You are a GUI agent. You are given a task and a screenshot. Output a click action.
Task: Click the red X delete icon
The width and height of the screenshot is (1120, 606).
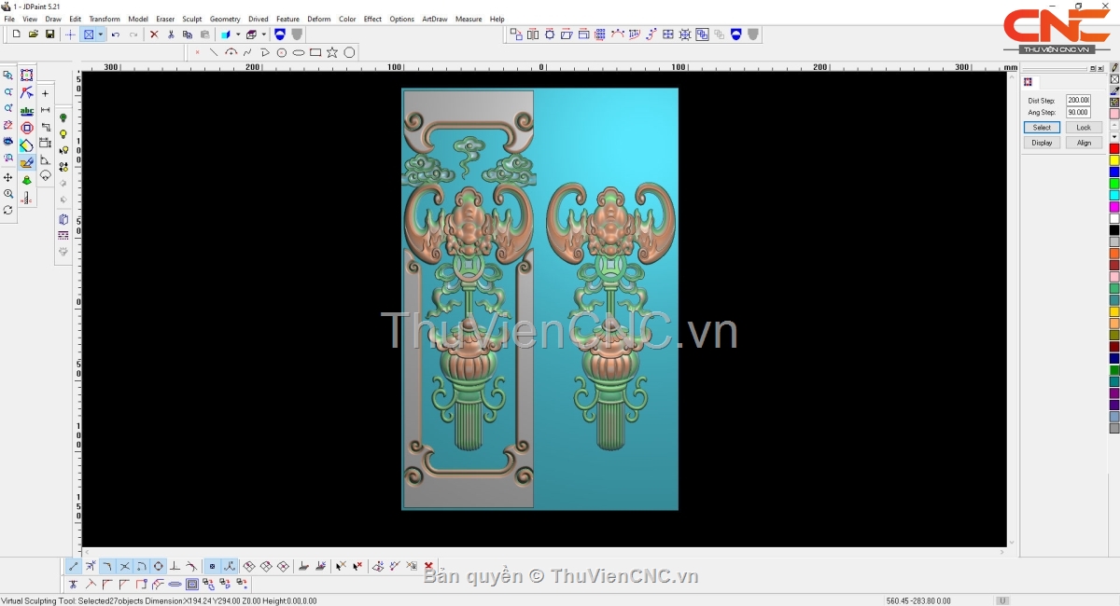click(154, 34)
